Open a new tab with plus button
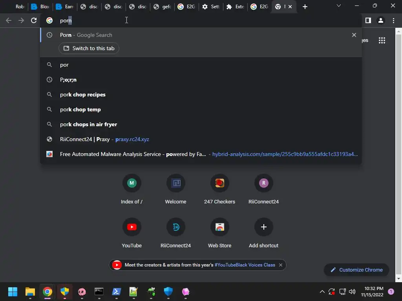The width and height of the screenshot is (402, 301). pyautogui.click(x=305, y=7)
